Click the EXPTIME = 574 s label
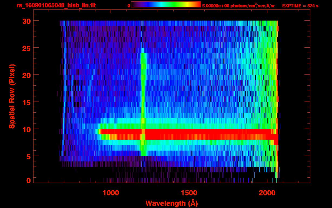This screenshot has width=332, height=208. coord(300,6)
